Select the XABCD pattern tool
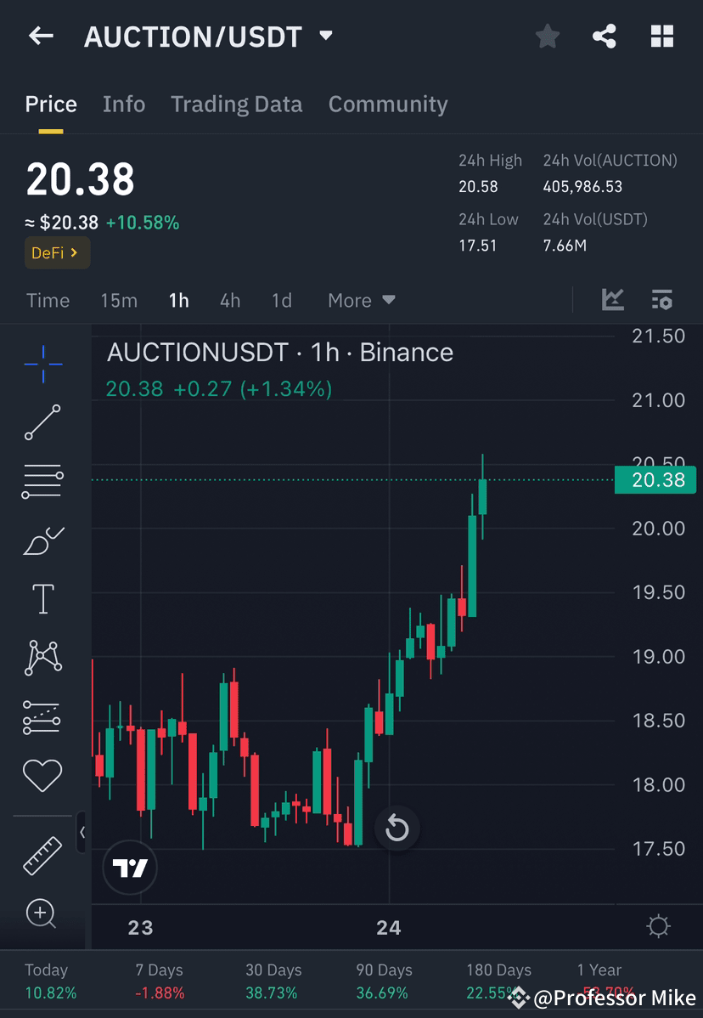Image resolution: width=703 pixels, height=1018 pixels. (42, 658)
